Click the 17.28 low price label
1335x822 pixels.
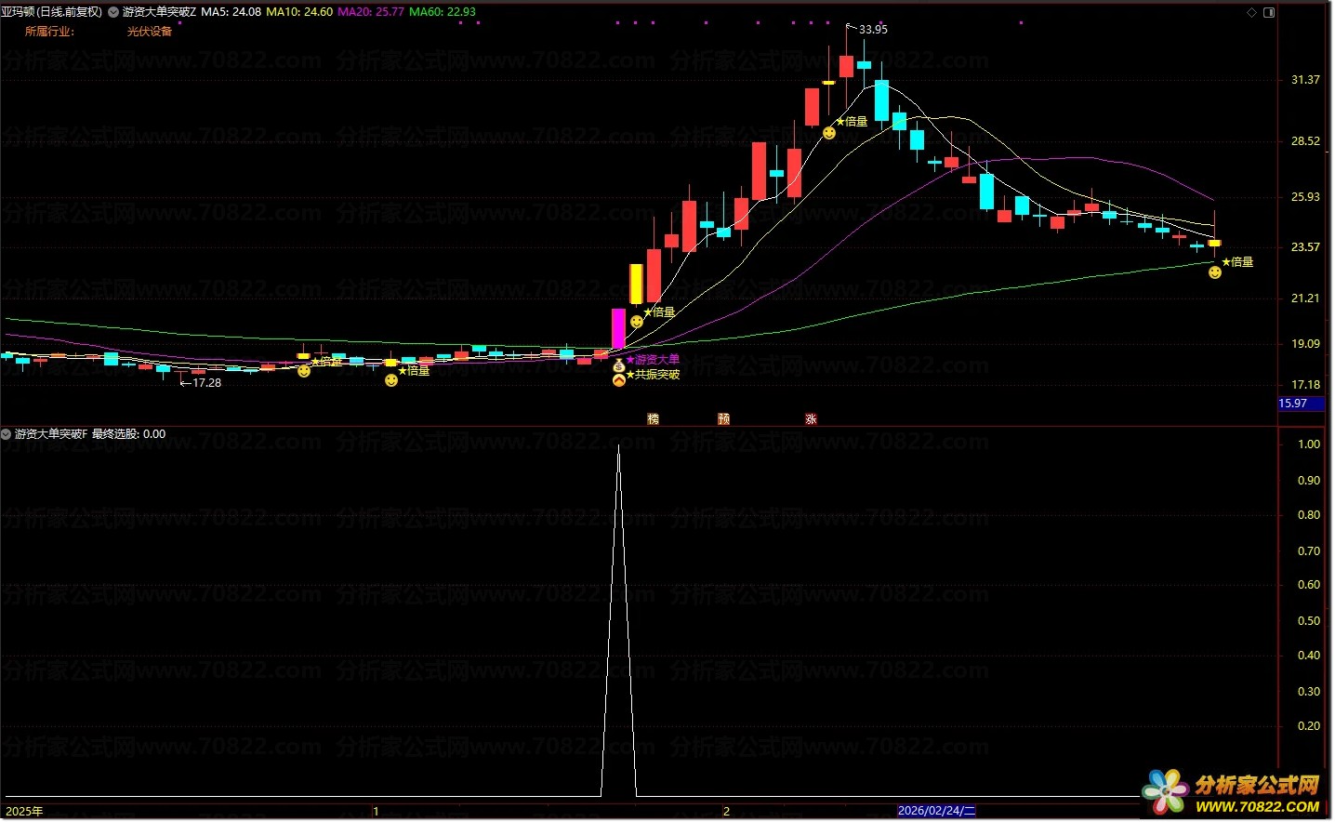(x=206, y=383)
